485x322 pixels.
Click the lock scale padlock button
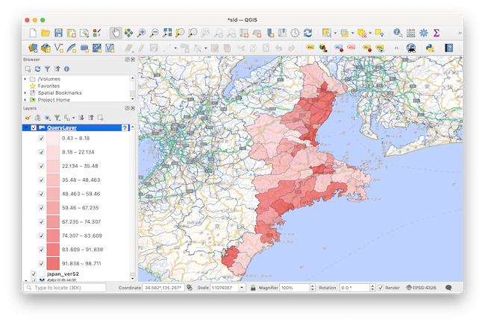(x=253, y=288)
